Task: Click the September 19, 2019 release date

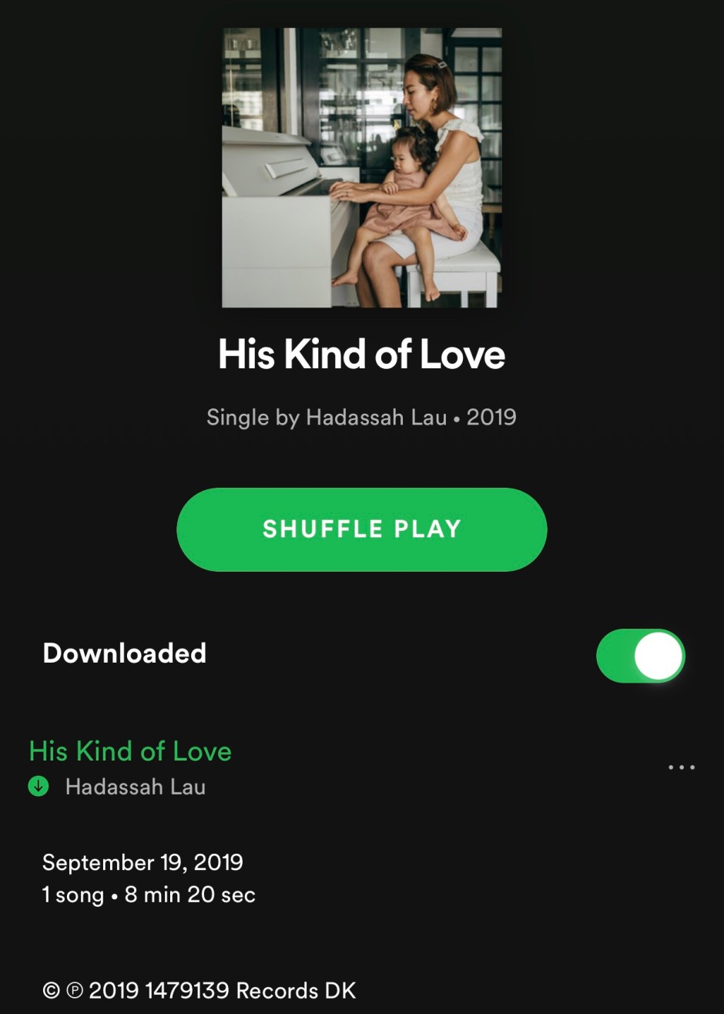Action: click(142, 862)
